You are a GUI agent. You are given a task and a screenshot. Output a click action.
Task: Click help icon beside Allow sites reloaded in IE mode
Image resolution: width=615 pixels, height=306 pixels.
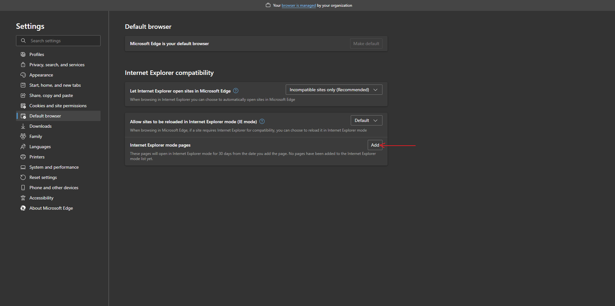point(262,121)
